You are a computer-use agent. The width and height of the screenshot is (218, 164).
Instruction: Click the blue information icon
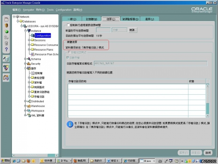pos(70,124)
